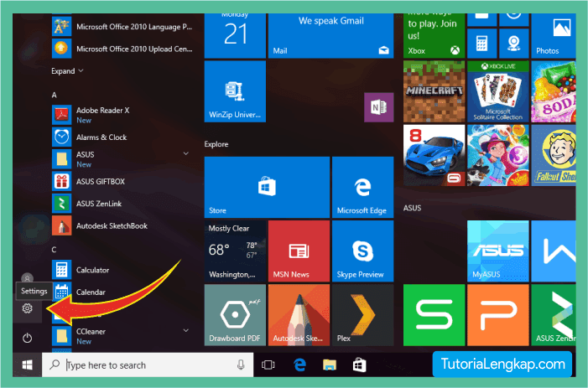Expand the CCleaner folder chevron

[x=186, y=330]
